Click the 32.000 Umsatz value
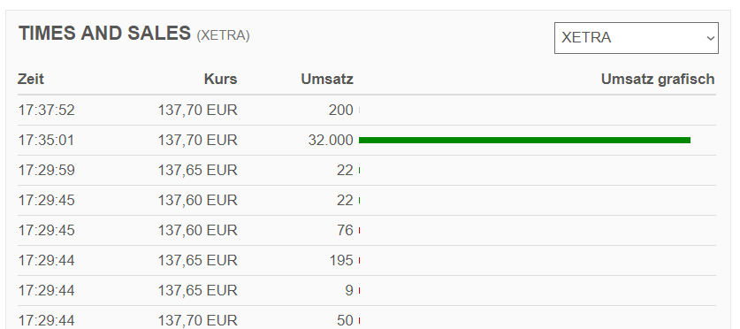740x329 pixels. point(331,141)
